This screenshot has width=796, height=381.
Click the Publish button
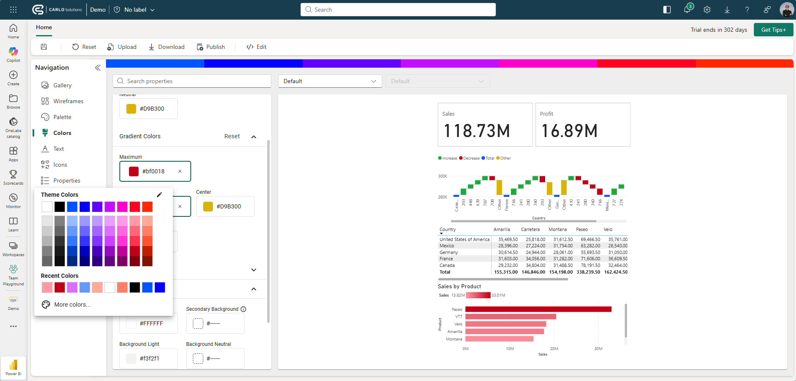211,47
